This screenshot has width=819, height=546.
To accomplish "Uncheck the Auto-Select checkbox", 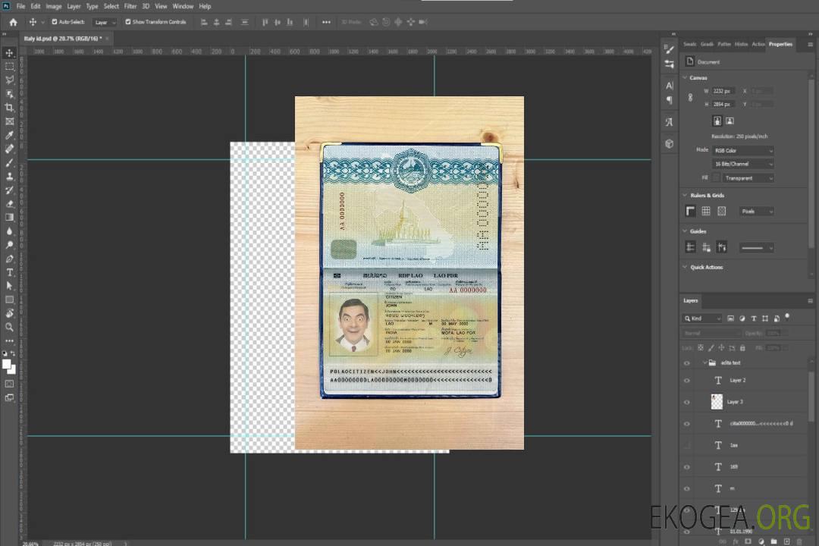I will click(55, 22).
